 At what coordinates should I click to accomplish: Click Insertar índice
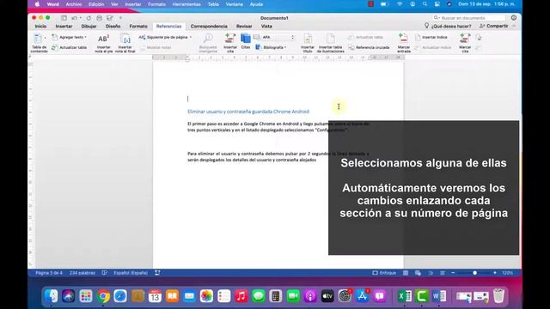click(431, 37)
